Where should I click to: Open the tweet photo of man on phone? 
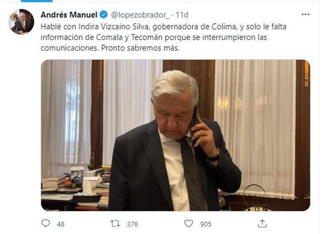pos(175,135)
